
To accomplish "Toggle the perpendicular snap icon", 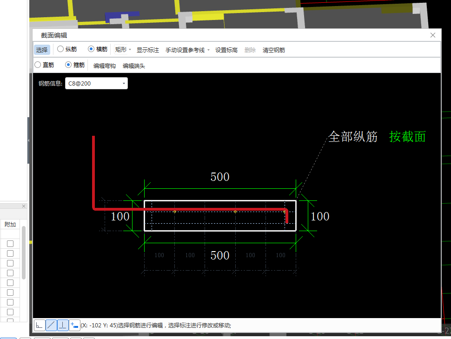I will (x=63, y=326).
